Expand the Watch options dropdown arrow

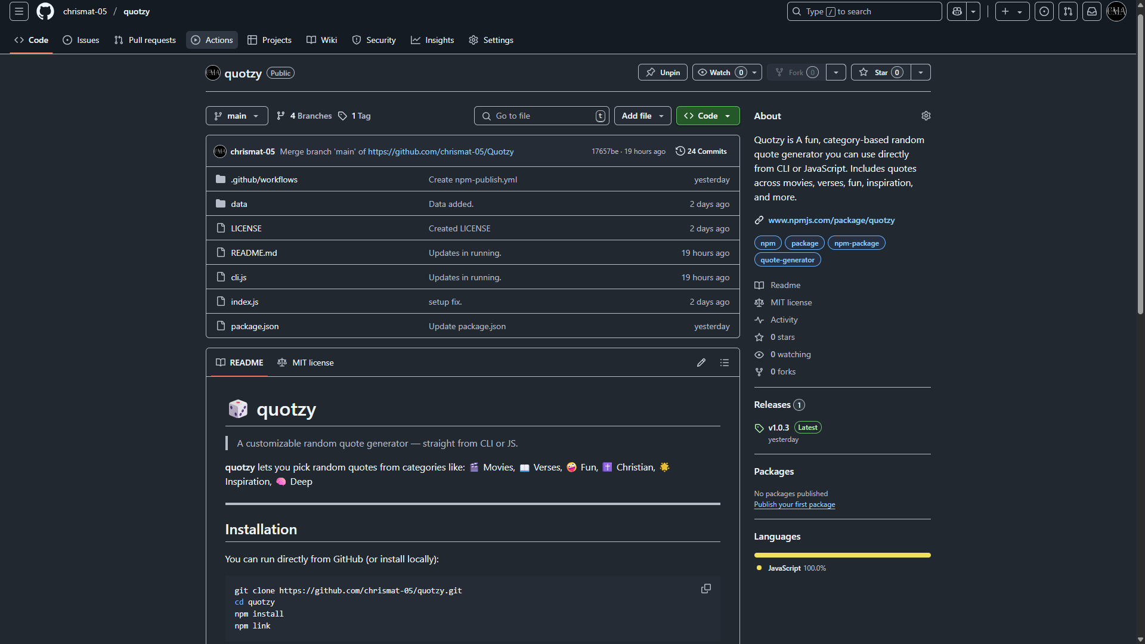[x=754, y=72]
